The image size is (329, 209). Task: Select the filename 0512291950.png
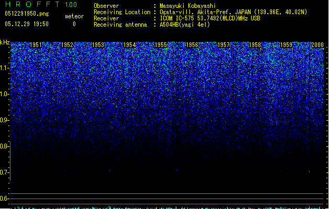coord(27,14)
